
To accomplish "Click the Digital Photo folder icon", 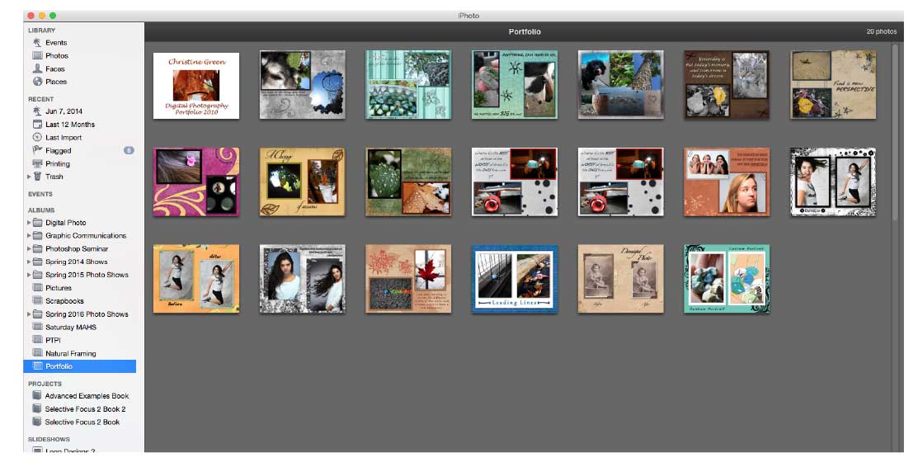I will pyautogui.click(x=37, y=223).
